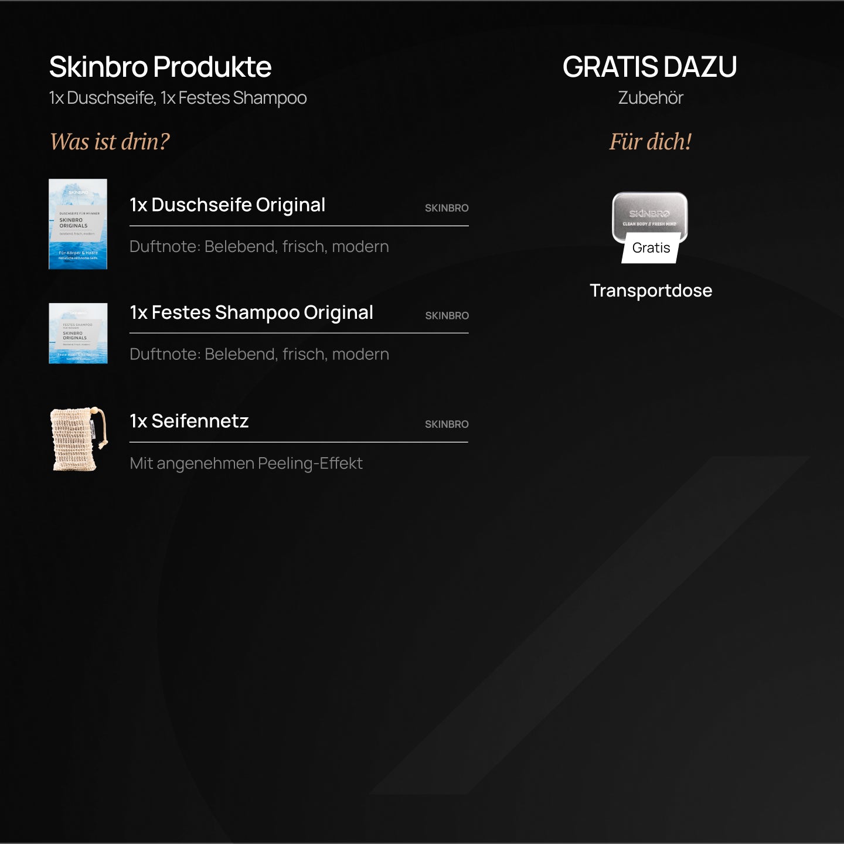Click the Duftnote line under Festes Shampoo Original
Screen dimensions: 844x844
tap(259, 355)
